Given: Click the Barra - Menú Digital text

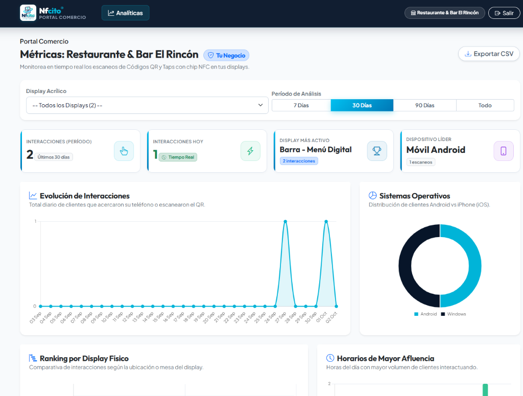Looking at the screenshot, I should point(316,150).
